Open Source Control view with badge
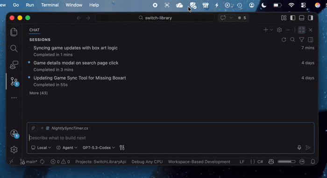 pos(14,82)
